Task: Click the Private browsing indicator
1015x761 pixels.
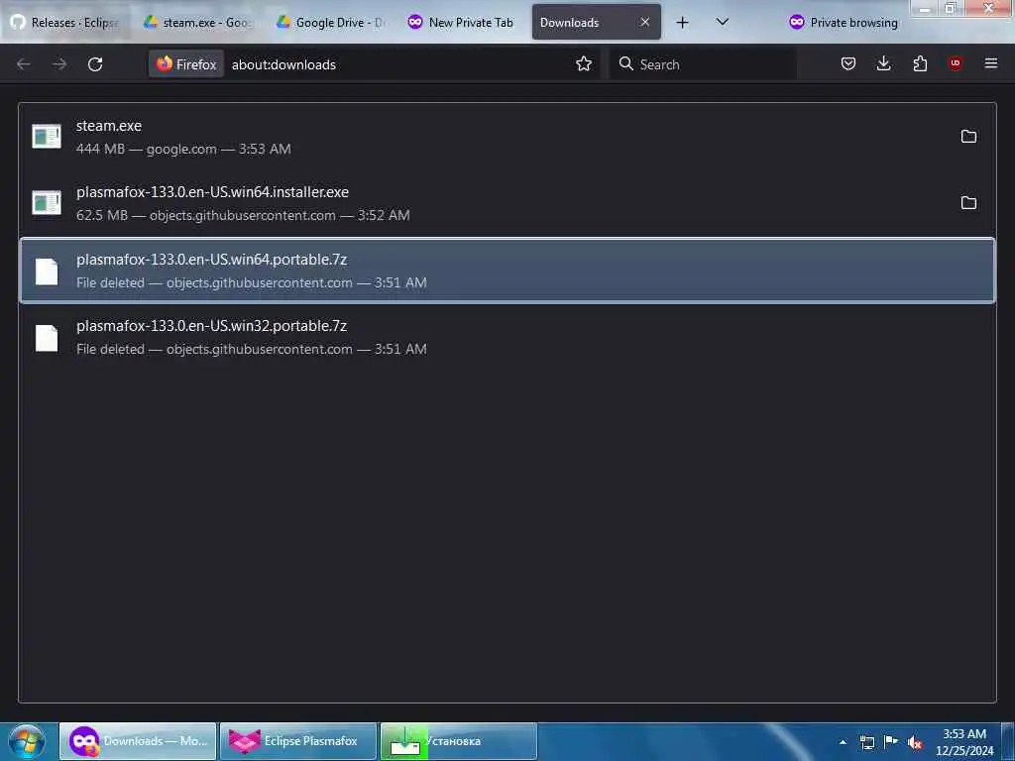Action: 844,23
